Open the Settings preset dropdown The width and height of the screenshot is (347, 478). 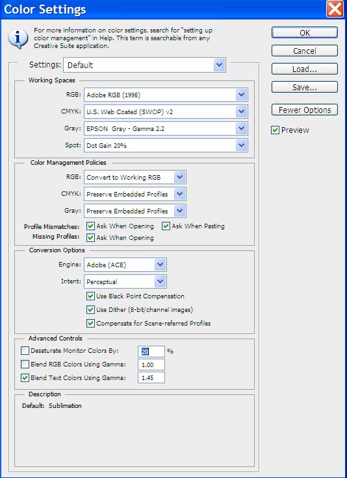coord(144,65)
